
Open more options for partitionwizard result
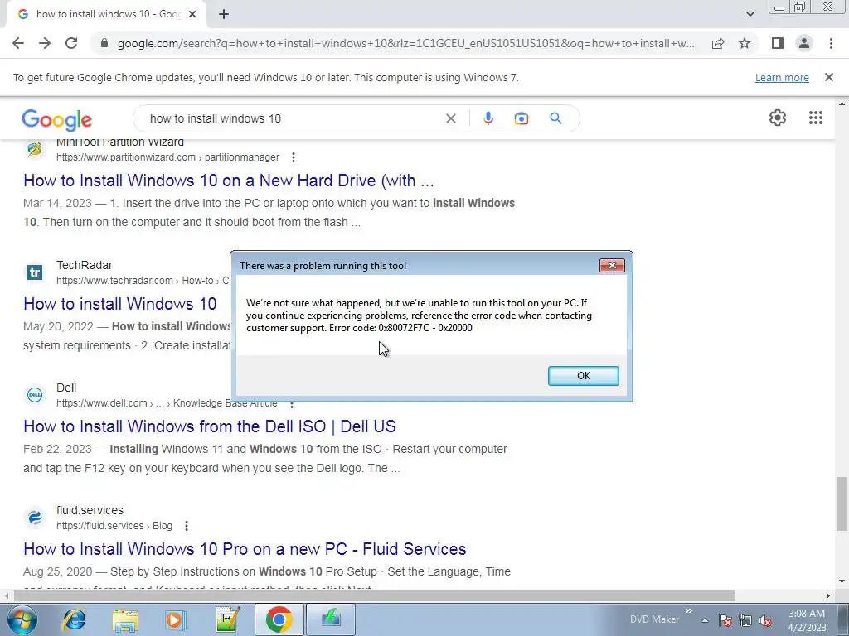coord(293,157)
